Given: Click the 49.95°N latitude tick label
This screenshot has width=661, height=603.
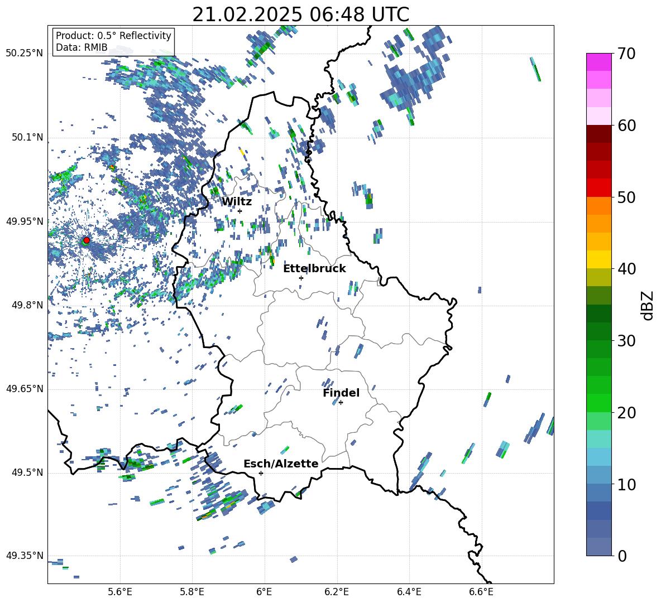Looking at the screenshot, I should click(25, 221).
